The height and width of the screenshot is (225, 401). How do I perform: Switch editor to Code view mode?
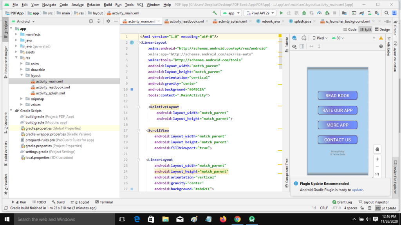[x=350, y=30]
